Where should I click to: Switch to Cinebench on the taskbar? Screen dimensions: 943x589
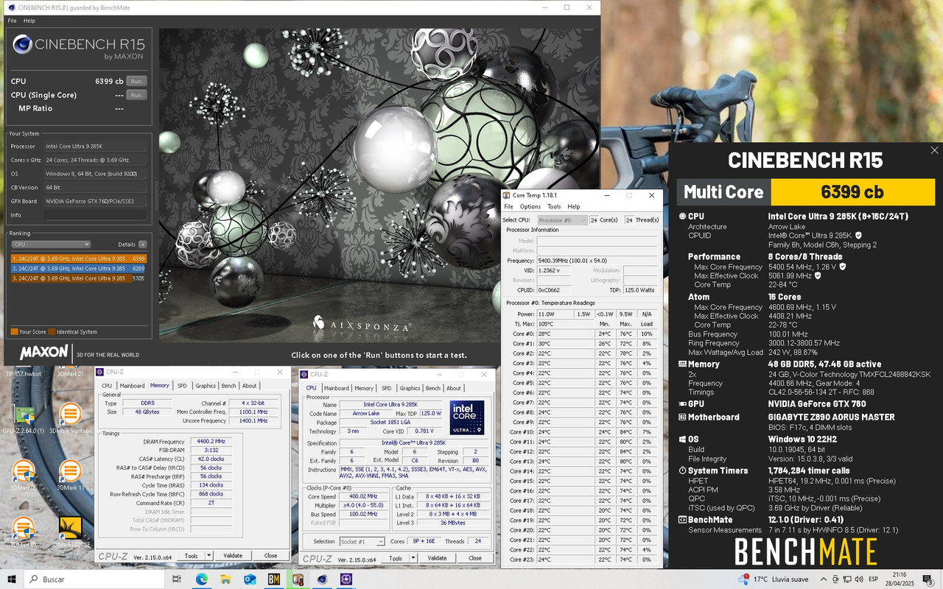coord(323,579)
